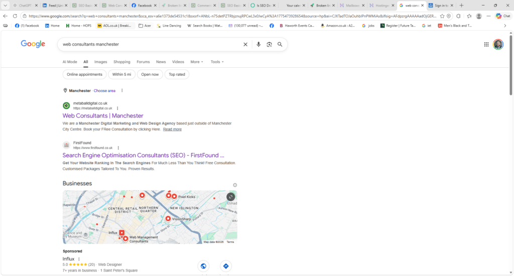The width and height of the screenshot is (514, 276).
Task: Open options menu beside metaballdigital.co.uk URL
Action: (117, 108)
